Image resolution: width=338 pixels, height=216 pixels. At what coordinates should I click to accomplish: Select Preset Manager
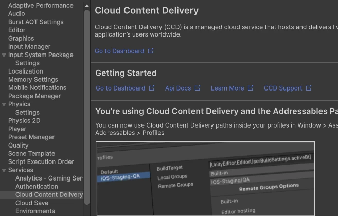(x=31, y=137)
